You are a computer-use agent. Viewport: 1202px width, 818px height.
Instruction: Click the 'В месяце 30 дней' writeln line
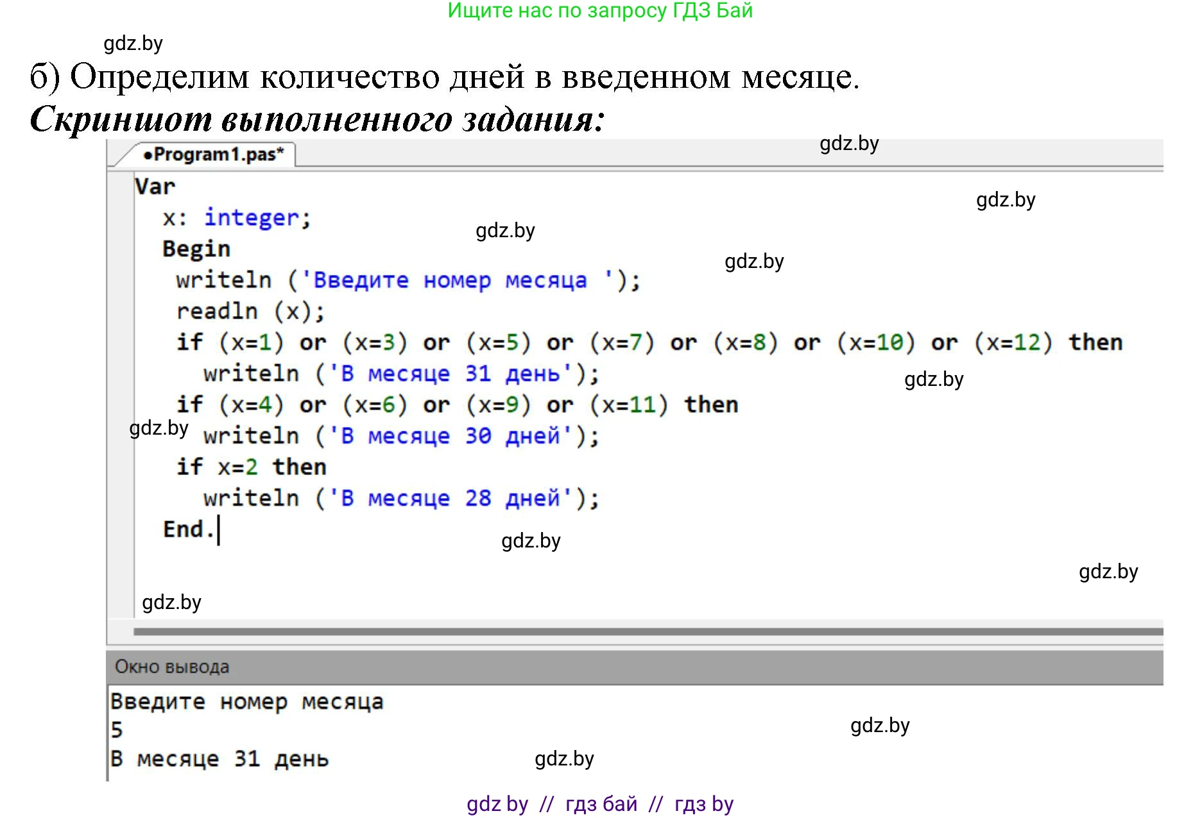[401, 436]
